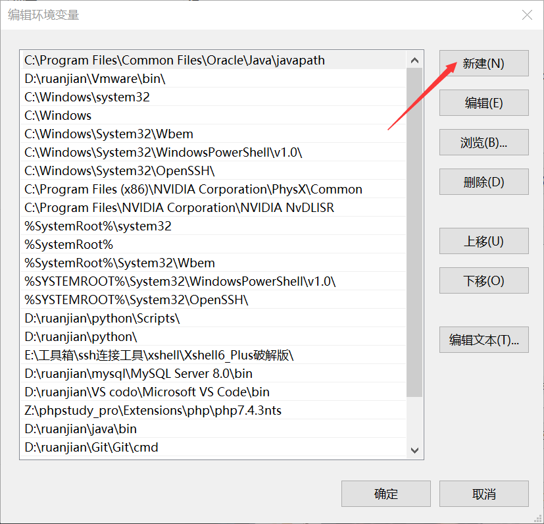
Task: Select the NVIDIA PhysX Common path
Action: click(x=193, y=189)
